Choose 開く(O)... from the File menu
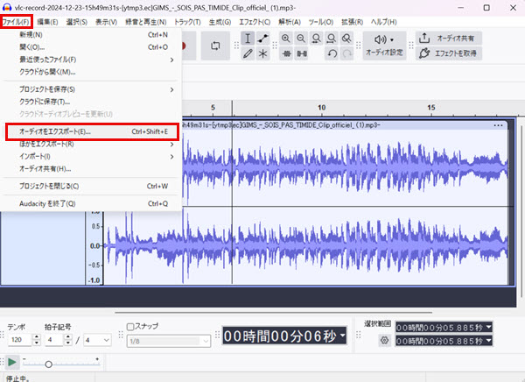This screenshot has height=382, width=525. point(91,47)
